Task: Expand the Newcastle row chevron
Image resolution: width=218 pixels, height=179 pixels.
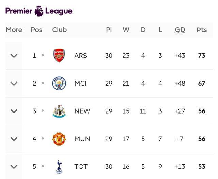Action: (14, 111)
